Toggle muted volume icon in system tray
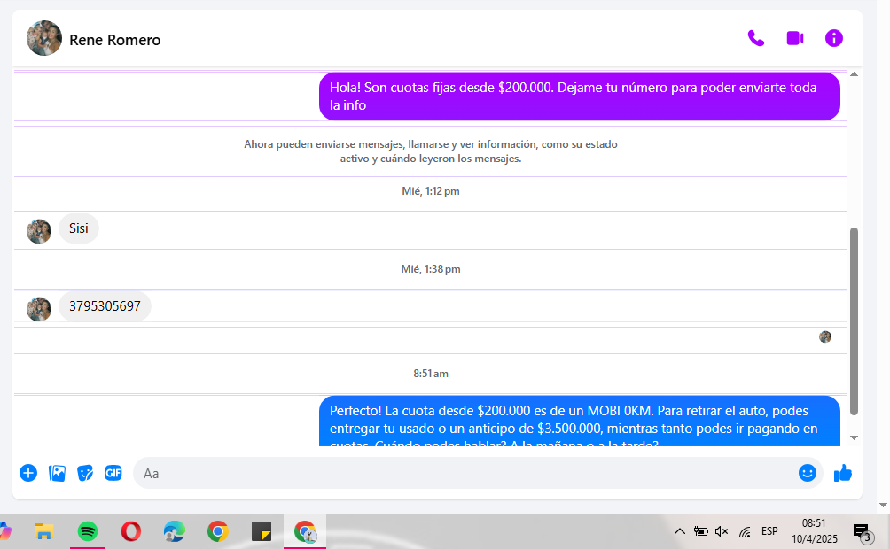 point(722,531)
